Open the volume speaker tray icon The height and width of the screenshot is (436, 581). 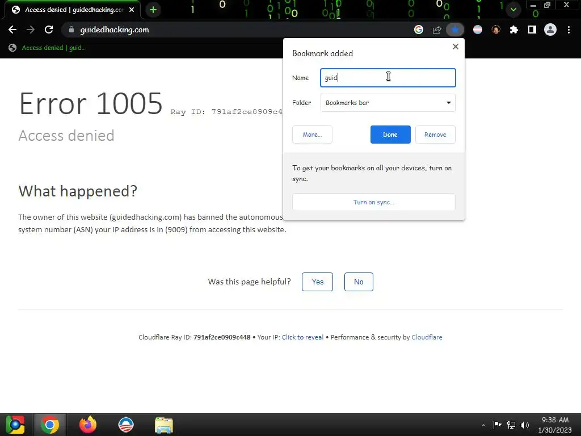[x=525, y=425]
